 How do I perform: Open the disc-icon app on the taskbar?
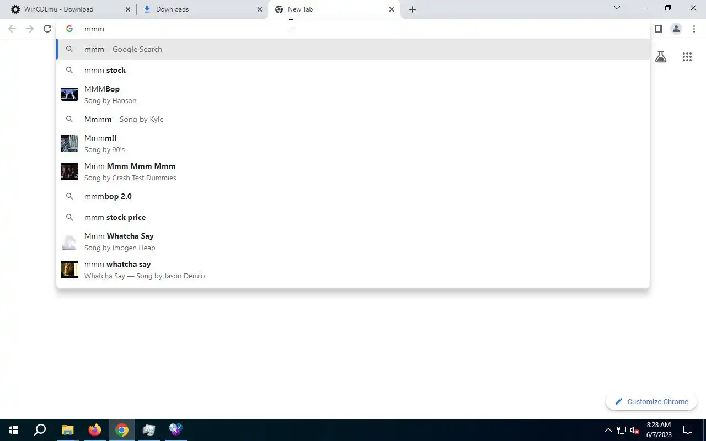[x=176, y=430]
